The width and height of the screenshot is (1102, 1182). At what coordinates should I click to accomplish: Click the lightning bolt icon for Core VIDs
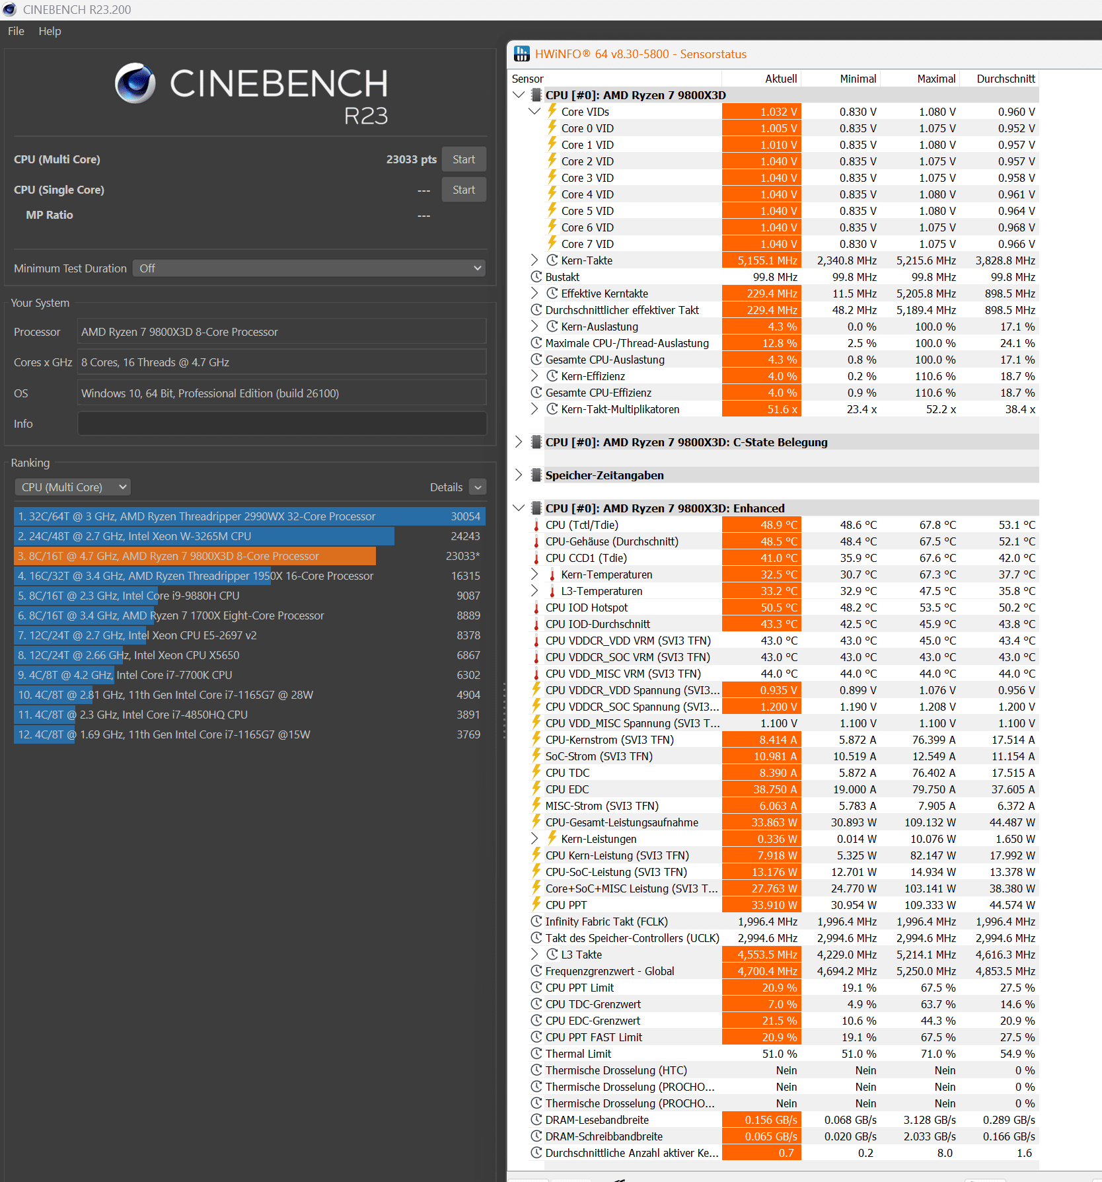pos(552,111)
